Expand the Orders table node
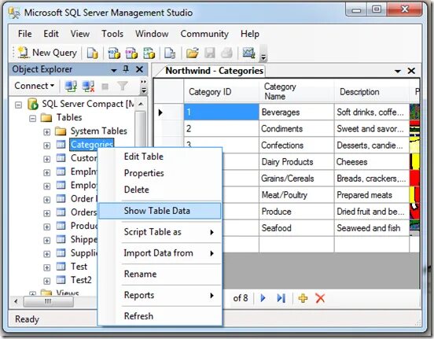434x339 pixels. pyautogui.click(x=46, y=213)
